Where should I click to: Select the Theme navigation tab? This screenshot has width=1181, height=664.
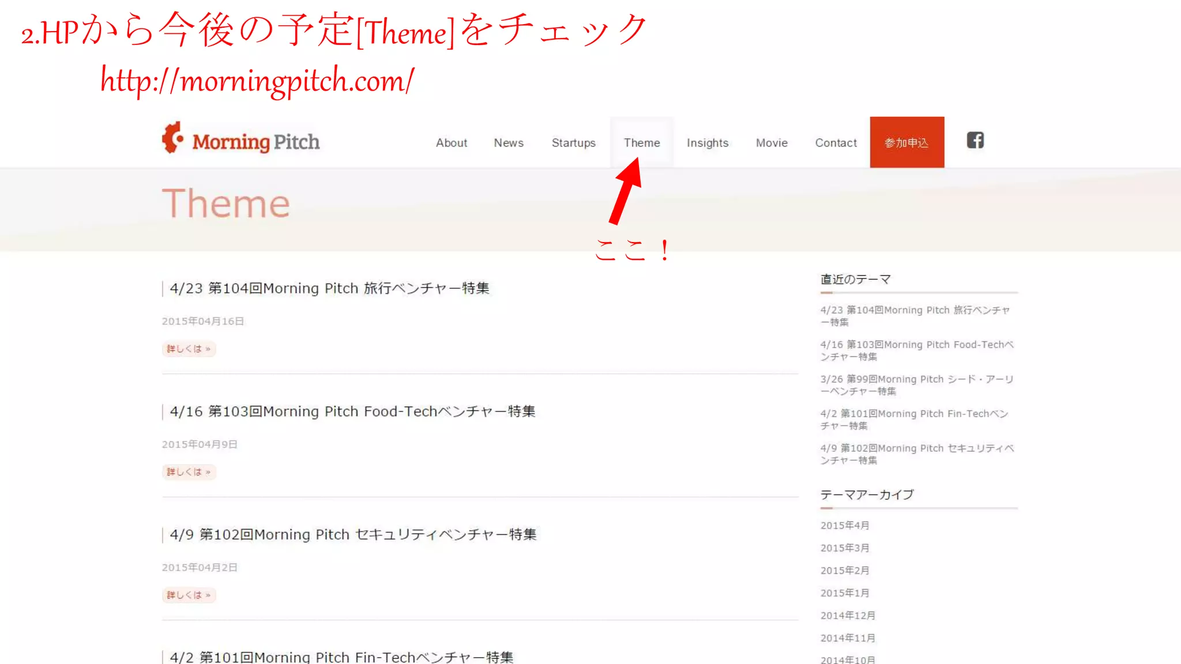(642, 142)
